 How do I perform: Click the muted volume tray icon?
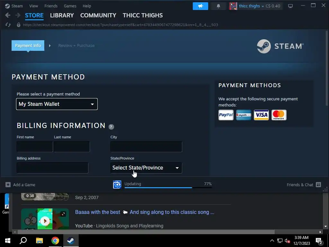(x=288, y=241)
